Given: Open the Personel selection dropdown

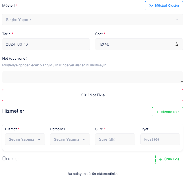Looking at the screenshot, I should 70,139.
